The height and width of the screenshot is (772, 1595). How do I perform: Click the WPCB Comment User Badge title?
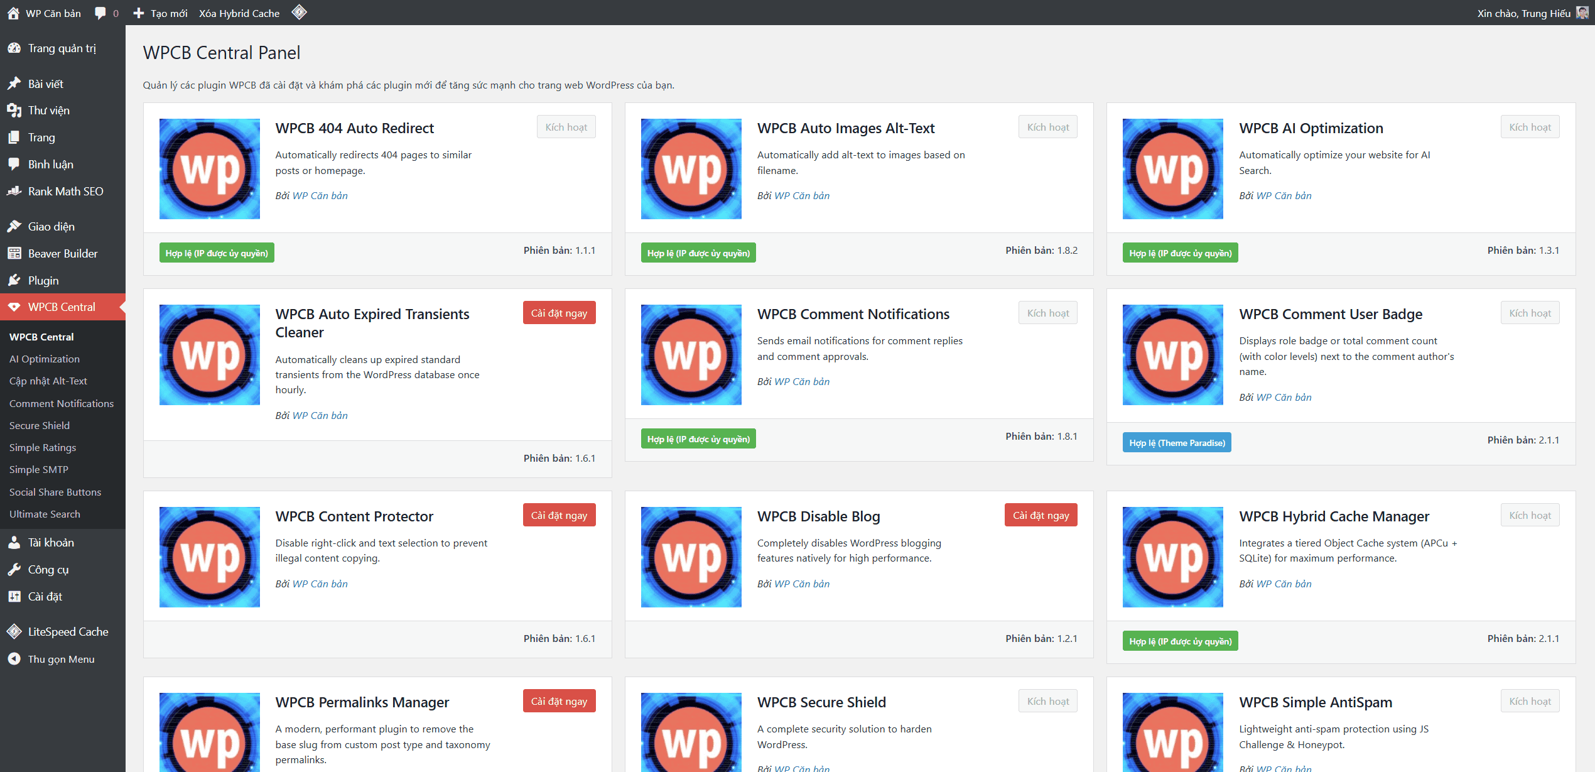(1331, 314)
